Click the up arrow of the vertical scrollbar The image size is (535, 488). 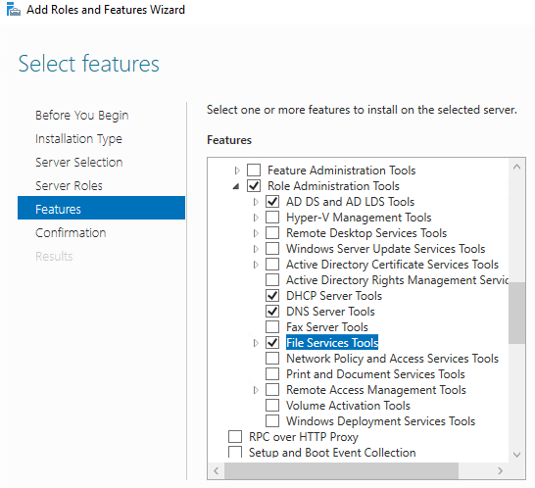516,167
